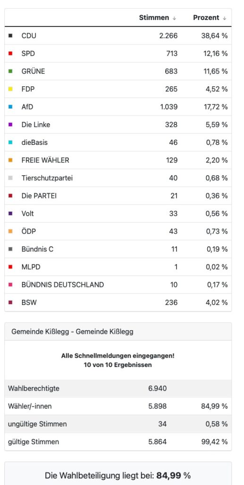Click the Wahlbeteiligung summary box
244x485 pixels.
(x=118, y=474)
